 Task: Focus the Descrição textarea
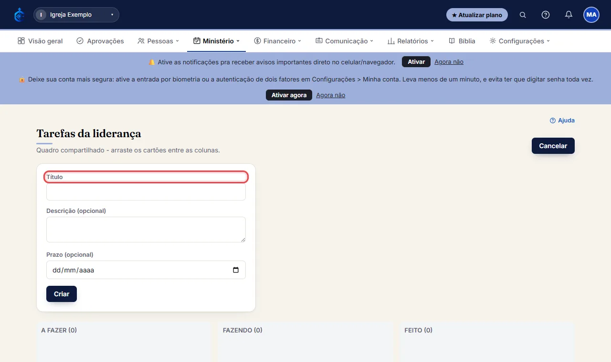pyautogui.click(x=146, y=230)
